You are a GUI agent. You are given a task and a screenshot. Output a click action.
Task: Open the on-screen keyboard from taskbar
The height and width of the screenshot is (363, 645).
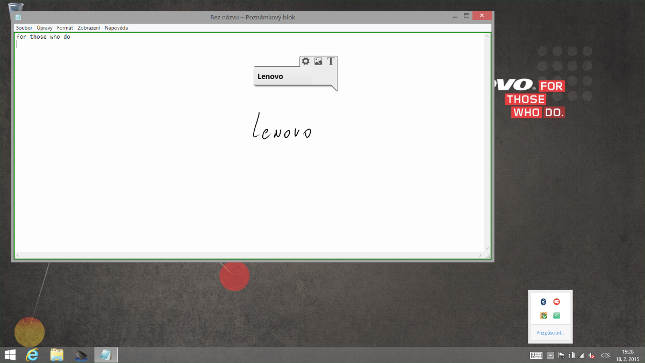pyautogui.click(x=536, y=355)
